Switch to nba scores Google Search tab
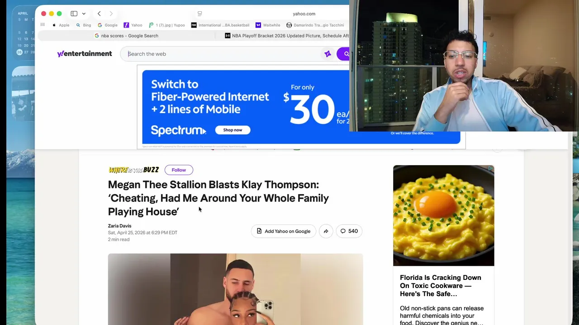This screenshot has height=325, width=579. pyautogui.click(x=127, y=36)
